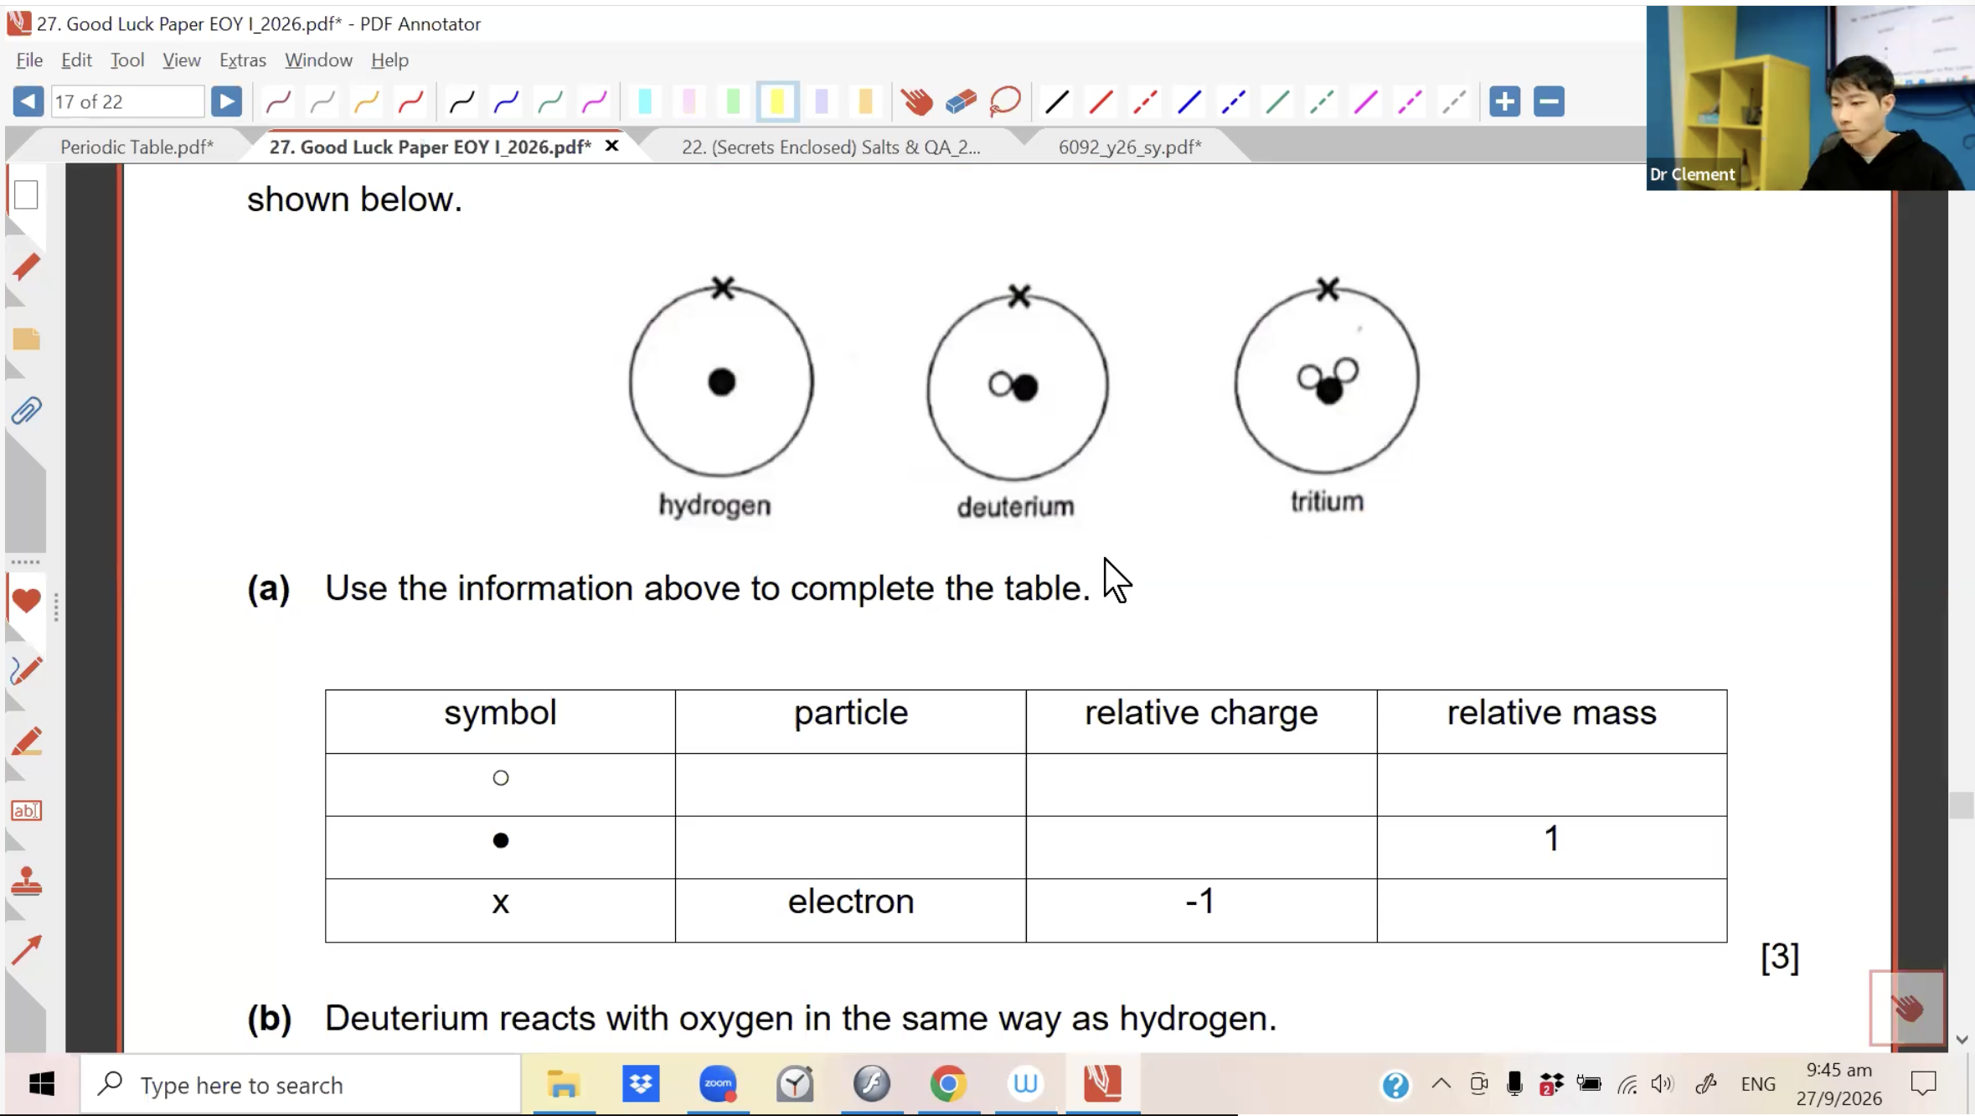Go to the previous page arrow
1975x1116 pixels.
(x=28, y=101)
